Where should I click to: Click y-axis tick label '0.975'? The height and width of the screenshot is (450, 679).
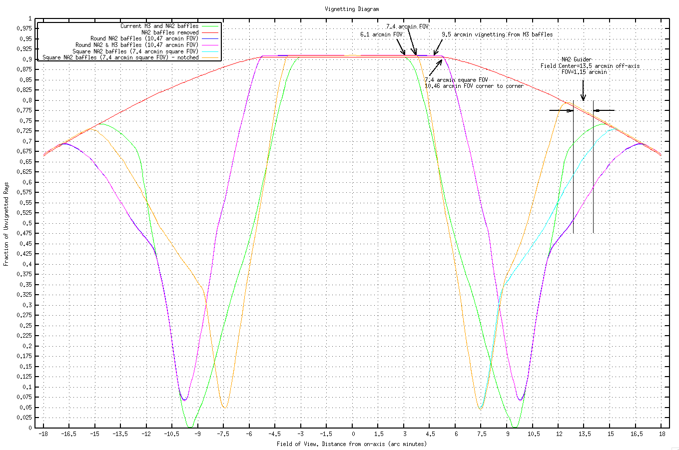click(x=24, y=28)
